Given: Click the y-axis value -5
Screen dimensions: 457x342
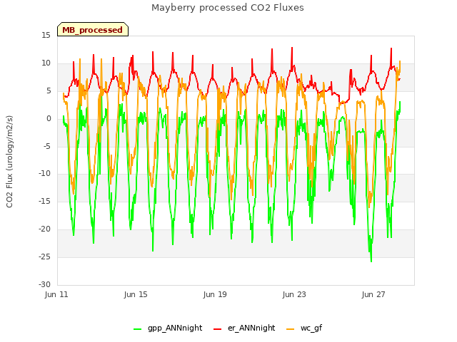Looking at the screenshot, I should pyautogui.click(x=47, y=146).
